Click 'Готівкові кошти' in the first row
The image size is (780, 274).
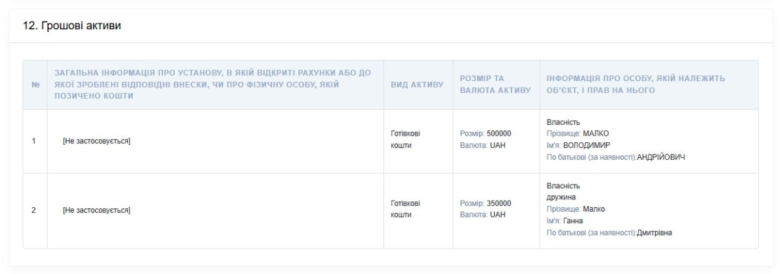click(x=406, y=139)
